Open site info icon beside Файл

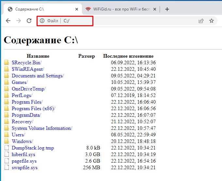(42, 21)
